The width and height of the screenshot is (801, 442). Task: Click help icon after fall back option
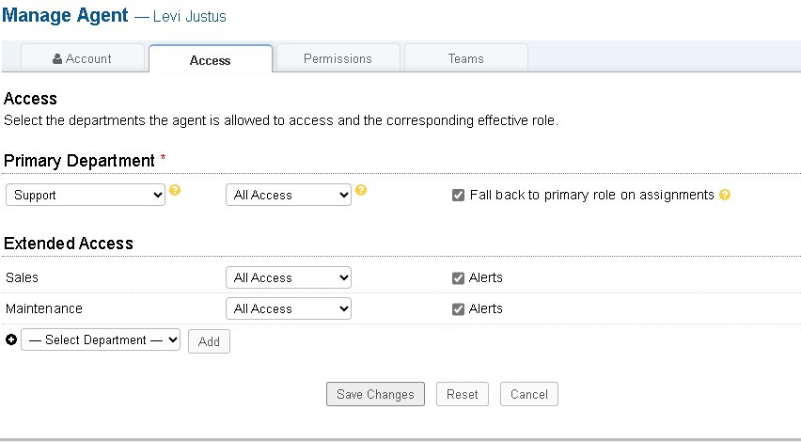pyautogui.click(x=725, y=196)
